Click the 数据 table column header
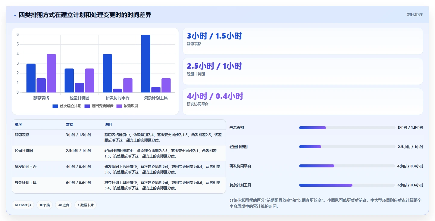The image size is (435, 221). 70,125
